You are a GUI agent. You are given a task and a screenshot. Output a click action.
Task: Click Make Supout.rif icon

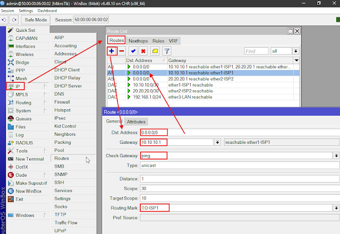click(x=11, y=183)
